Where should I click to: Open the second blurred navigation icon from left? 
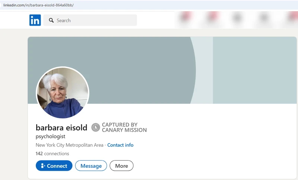pos(213,18)
